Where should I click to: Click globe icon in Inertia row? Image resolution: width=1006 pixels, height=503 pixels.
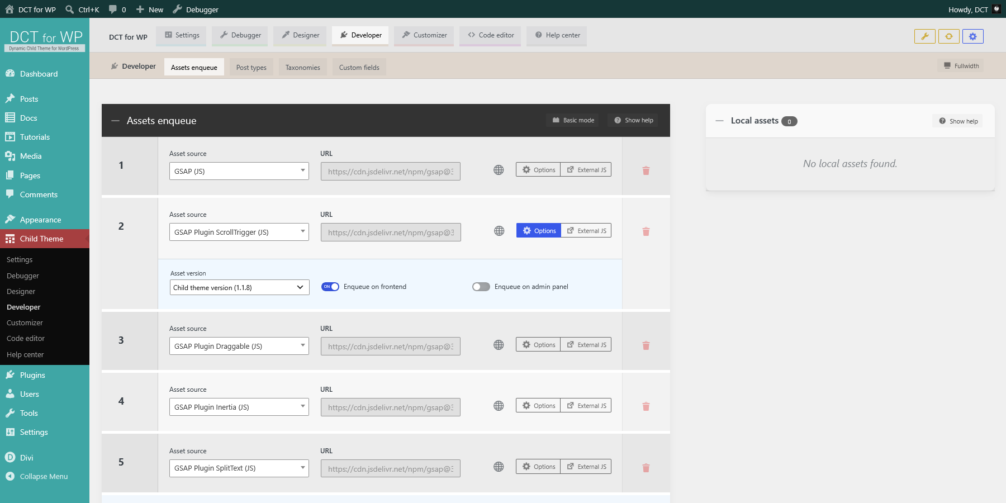pos(499,406)
